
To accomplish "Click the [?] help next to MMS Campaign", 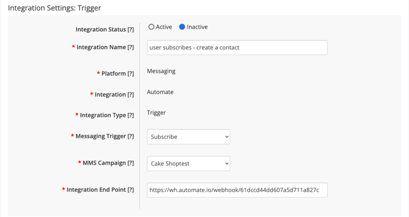I will [131, 163].
